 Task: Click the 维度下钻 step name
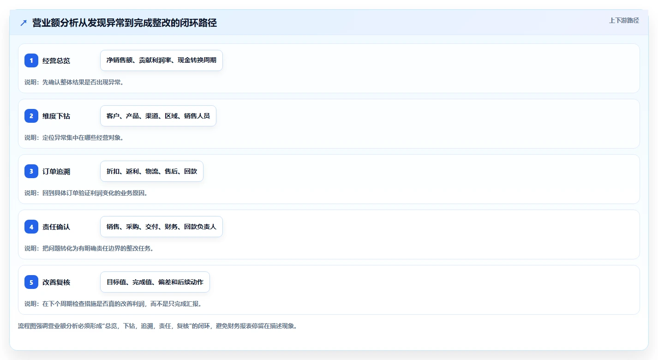click(x=56, y=116)
